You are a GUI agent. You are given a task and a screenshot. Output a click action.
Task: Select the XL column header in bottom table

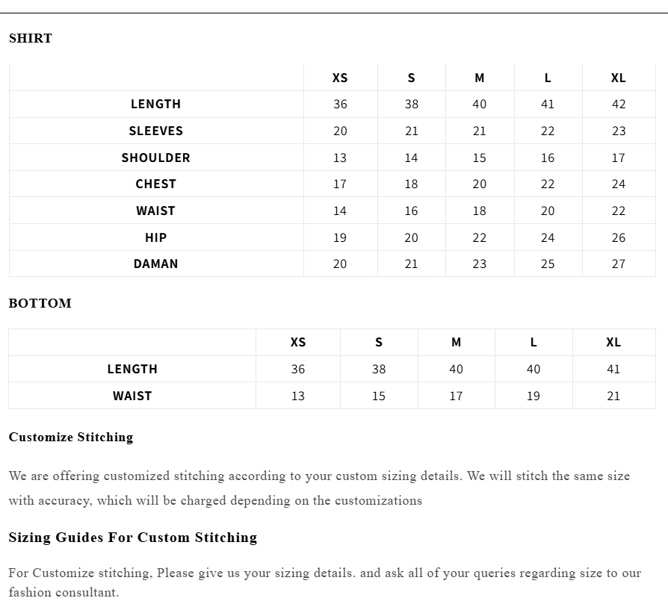click(613, 342)
